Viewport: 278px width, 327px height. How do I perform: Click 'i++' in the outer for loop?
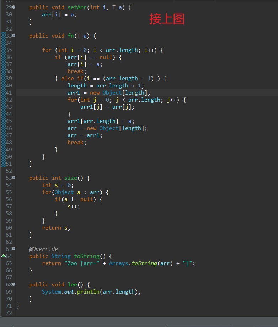click(x=149, y=50)
